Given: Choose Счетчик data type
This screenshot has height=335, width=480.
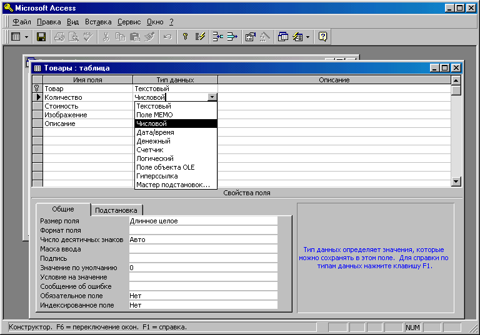Looking at the screenshot, I should (x=176, y=150).
